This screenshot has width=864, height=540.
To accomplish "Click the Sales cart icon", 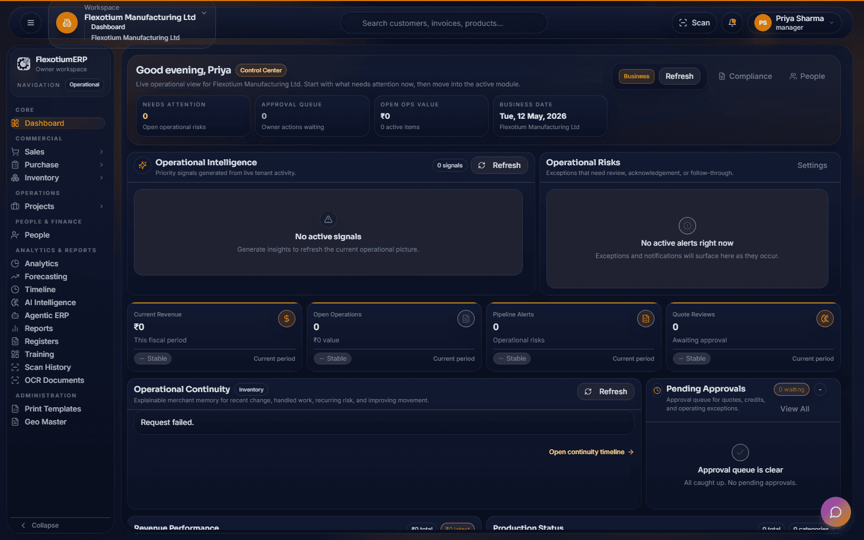I will tap(15, 152).
